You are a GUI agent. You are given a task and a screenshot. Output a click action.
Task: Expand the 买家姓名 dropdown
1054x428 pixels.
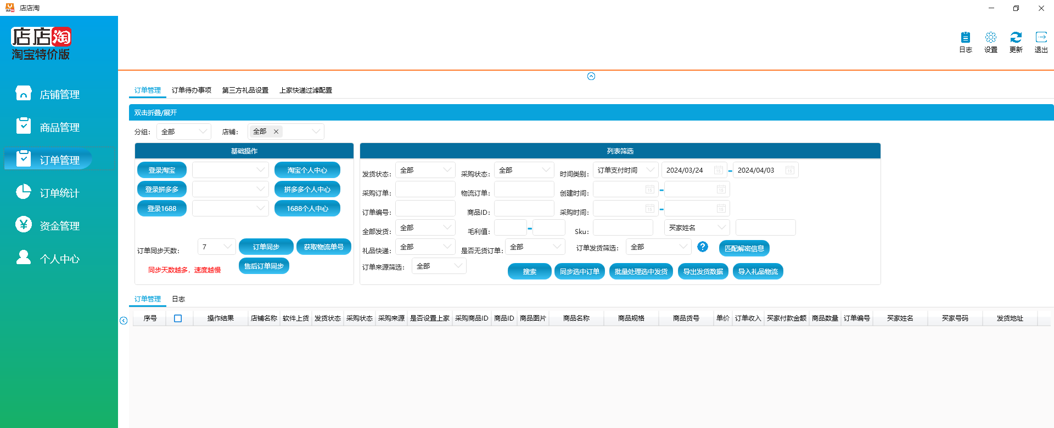click(697, 227)
